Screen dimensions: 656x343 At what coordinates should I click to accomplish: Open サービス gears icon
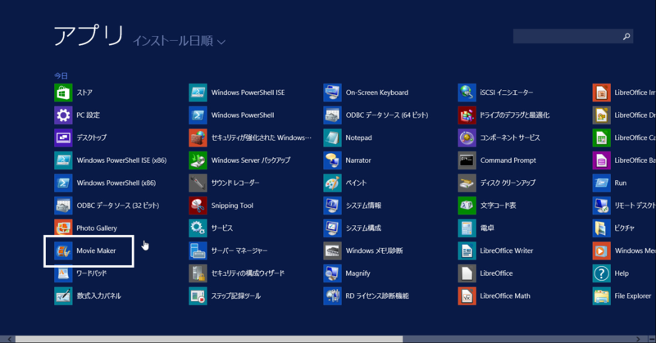[198, 228]
